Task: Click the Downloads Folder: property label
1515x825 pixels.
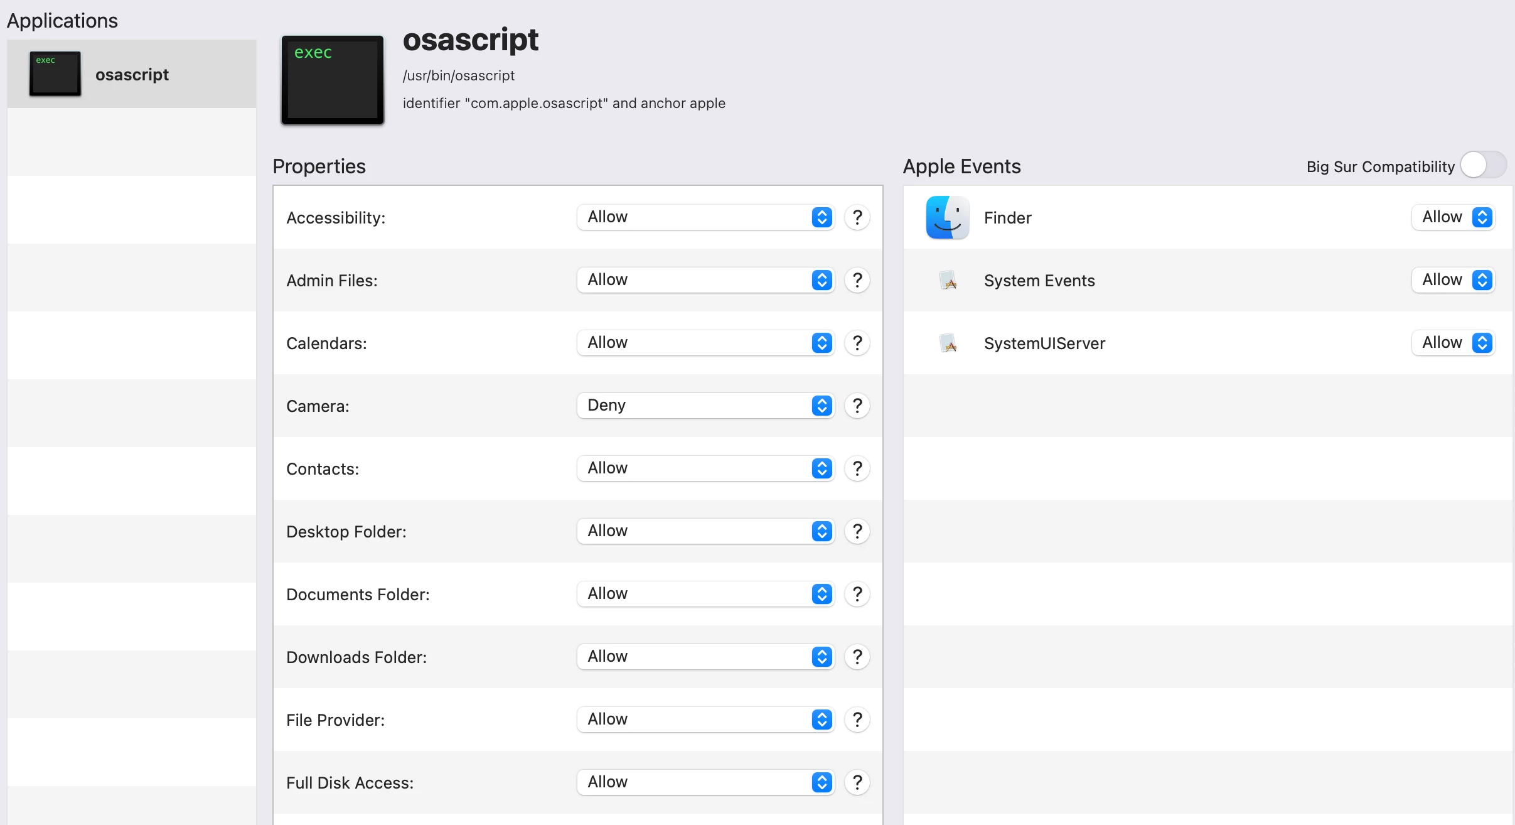Action: (356, 657)
